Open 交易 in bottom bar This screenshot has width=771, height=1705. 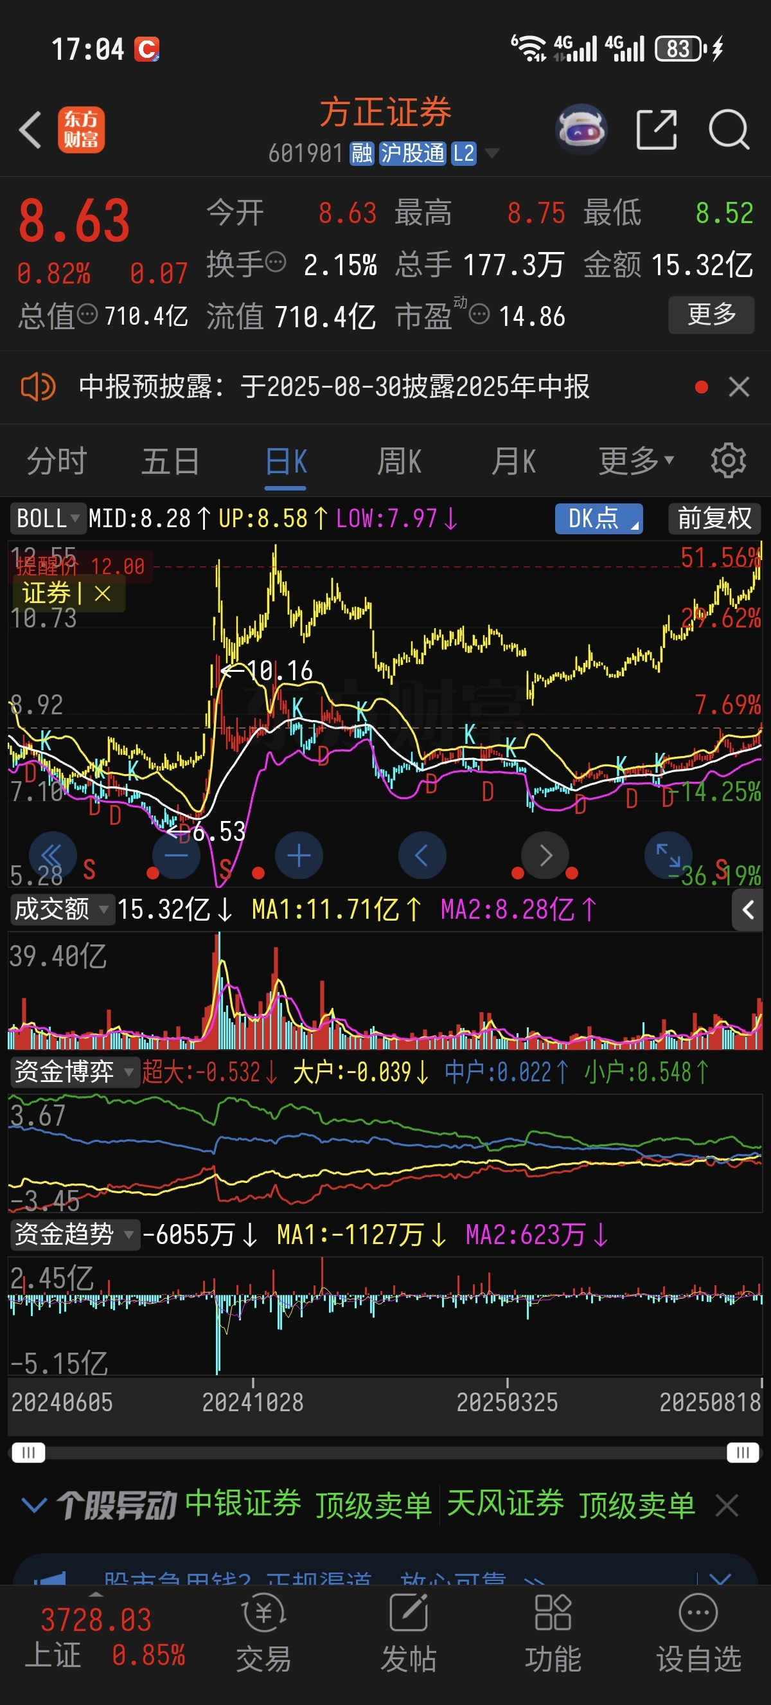[x=264, y=1634]
